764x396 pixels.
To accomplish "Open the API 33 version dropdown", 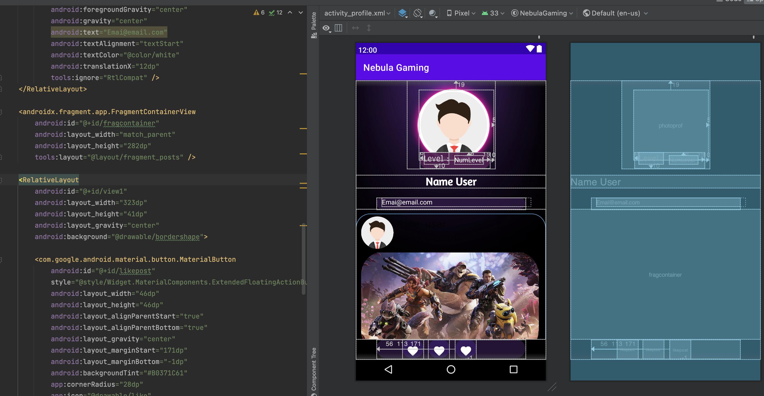I will (493, 13).
